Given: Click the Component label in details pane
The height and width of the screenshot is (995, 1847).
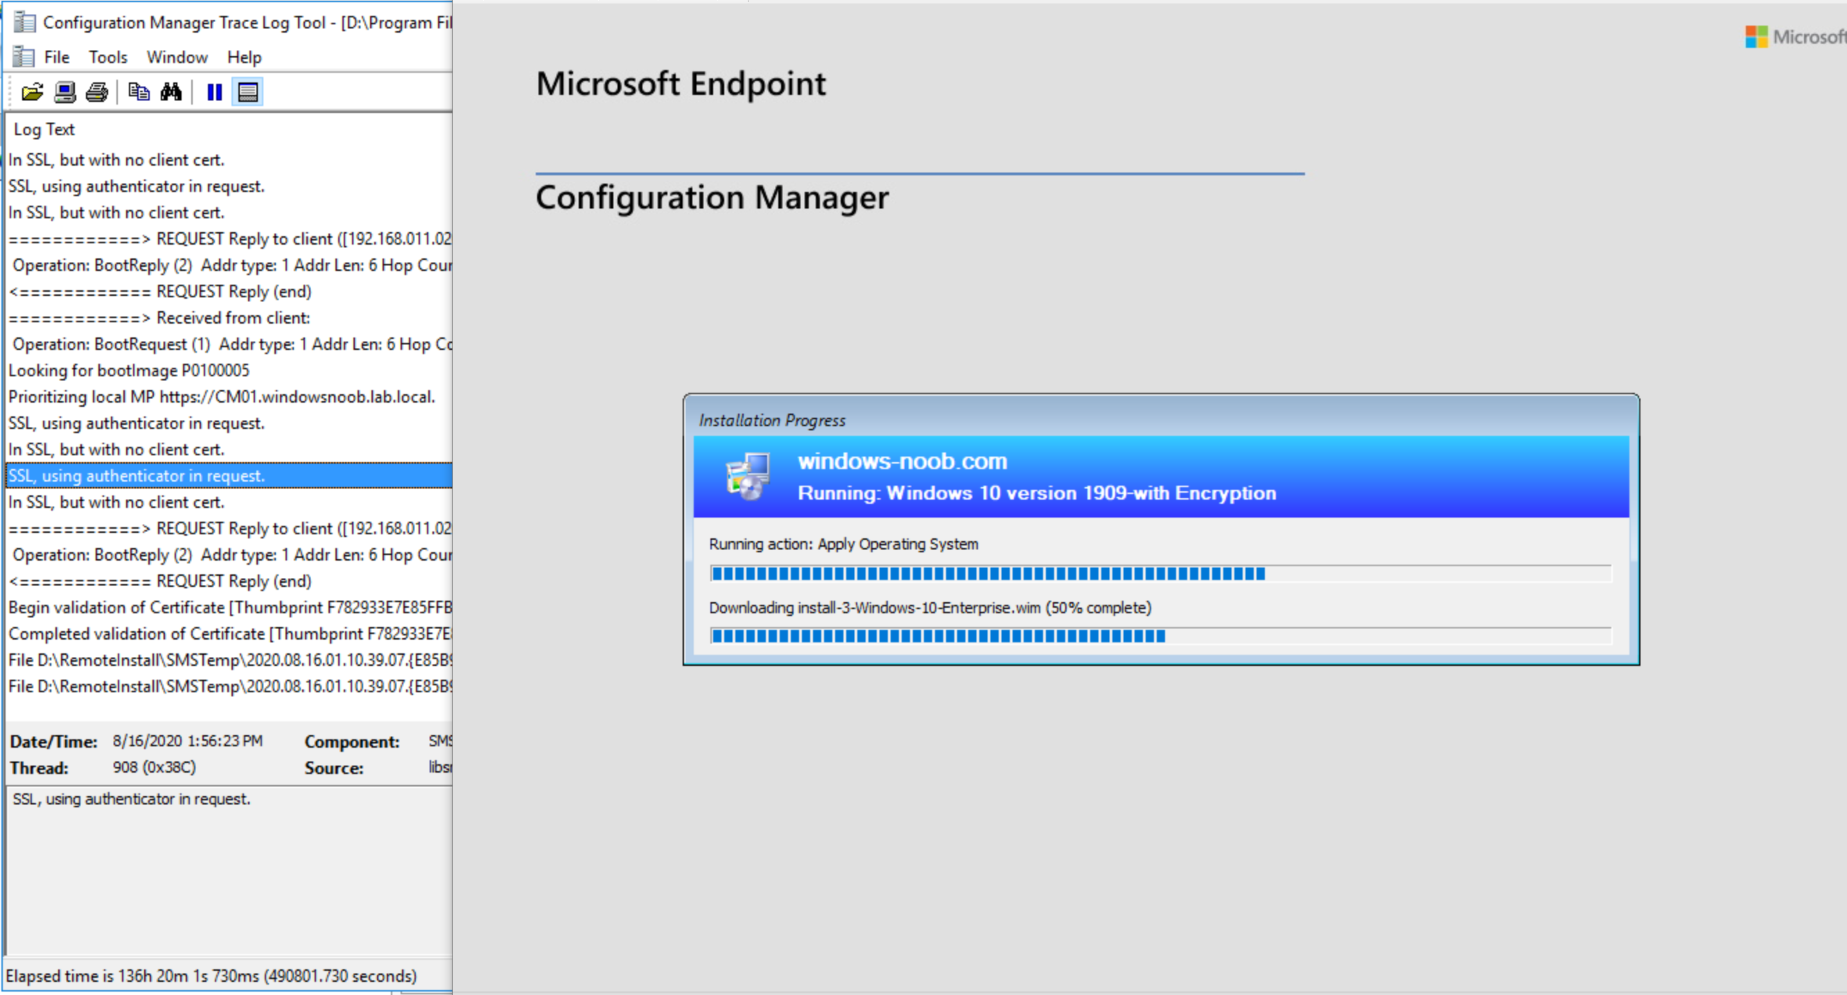Looking at the screenshot, I should tap(352, 742).
